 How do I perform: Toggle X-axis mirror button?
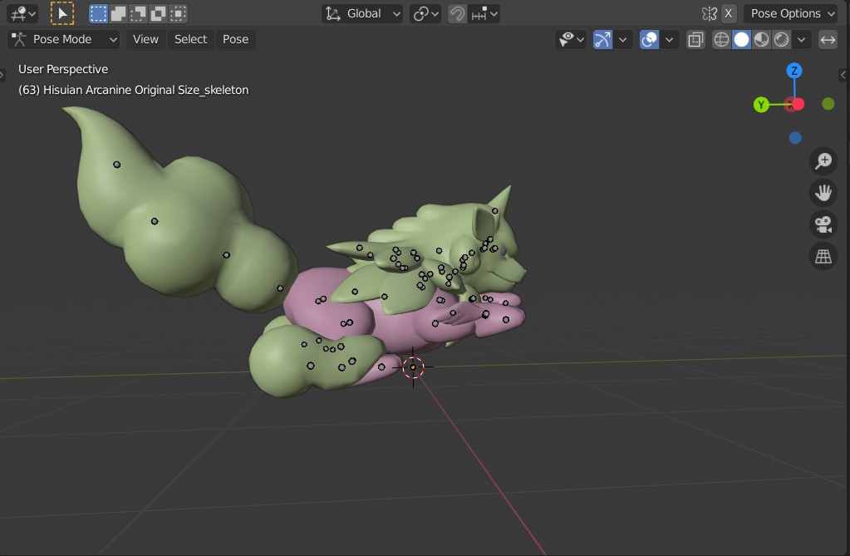[x=729, y=13]
